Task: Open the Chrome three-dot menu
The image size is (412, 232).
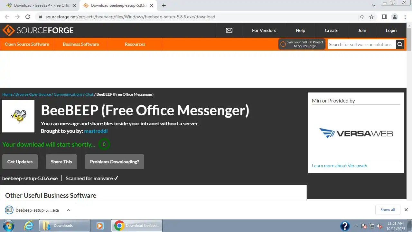Action: coord(405,17)
